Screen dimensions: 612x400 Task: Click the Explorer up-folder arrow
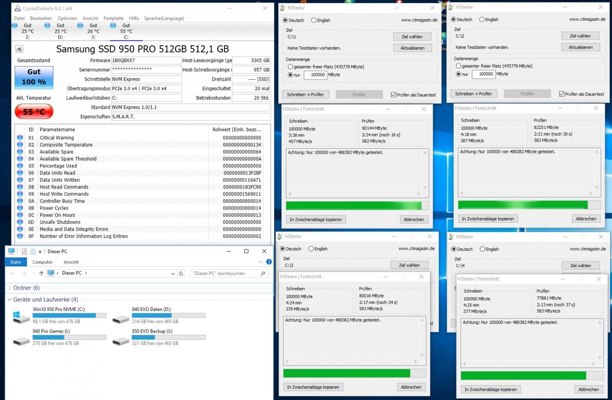(x=41, y=273)
